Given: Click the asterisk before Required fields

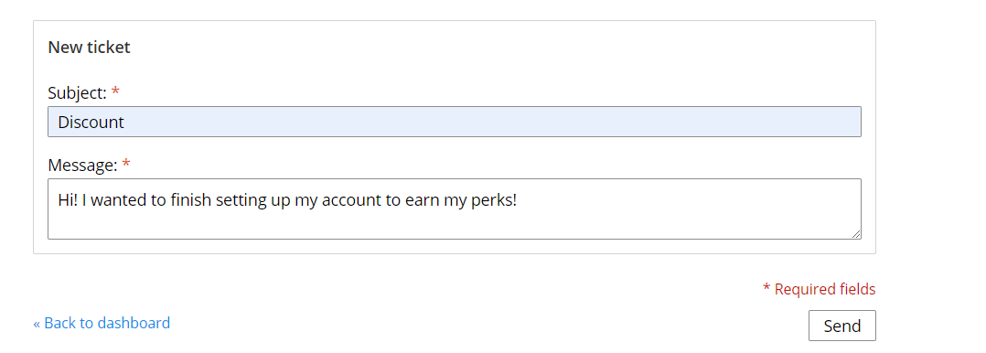Looking at the screenshot, I should [766, 288].
